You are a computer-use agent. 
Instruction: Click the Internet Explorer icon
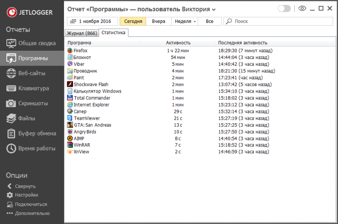(x=70, y=104)
